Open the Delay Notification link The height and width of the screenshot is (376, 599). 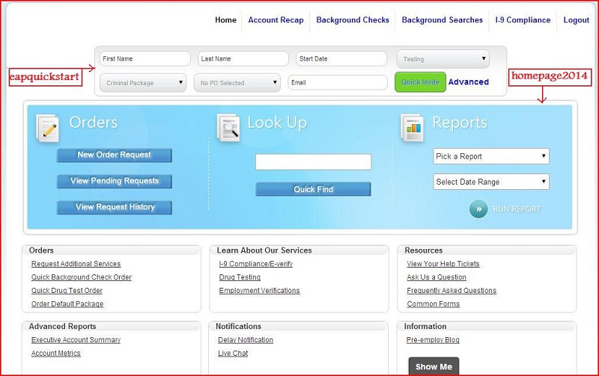click(x=246, y=339)
